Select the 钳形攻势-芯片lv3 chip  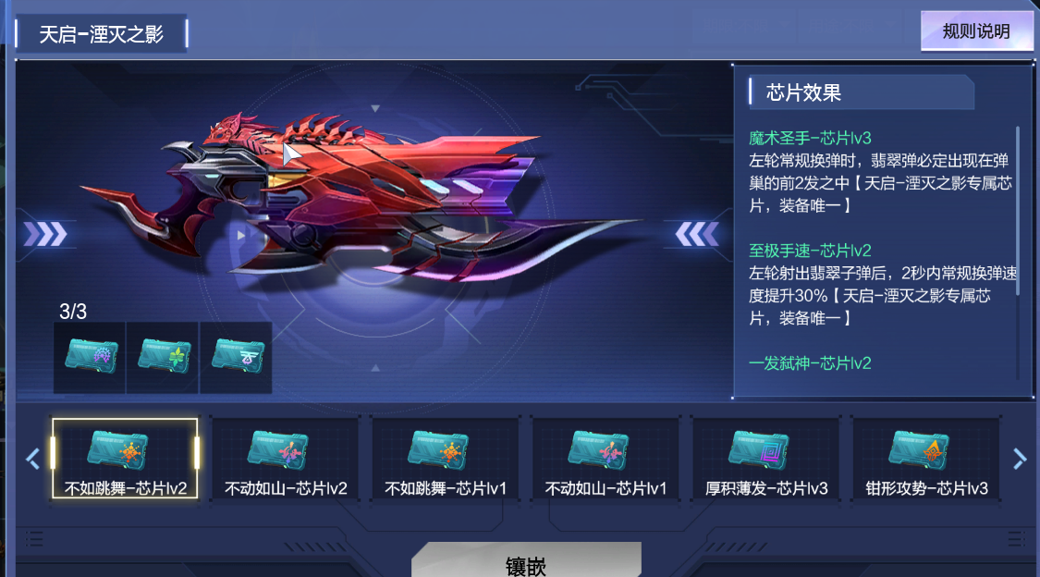pos(926,459)
